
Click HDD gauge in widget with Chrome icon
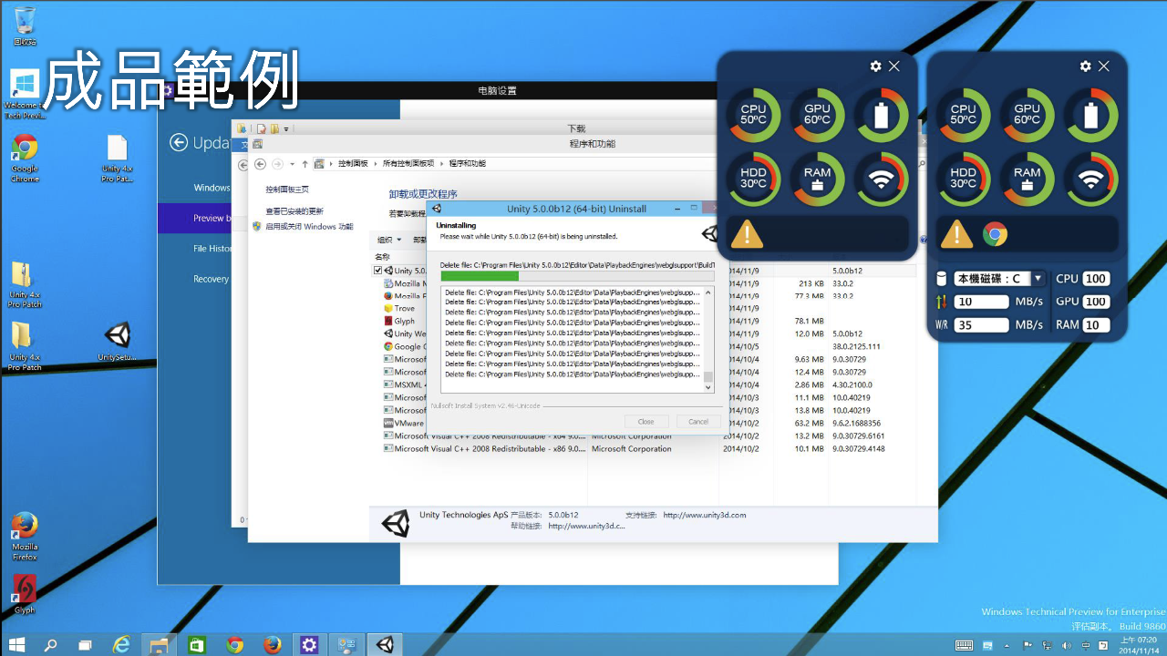[x=964, y=179]
